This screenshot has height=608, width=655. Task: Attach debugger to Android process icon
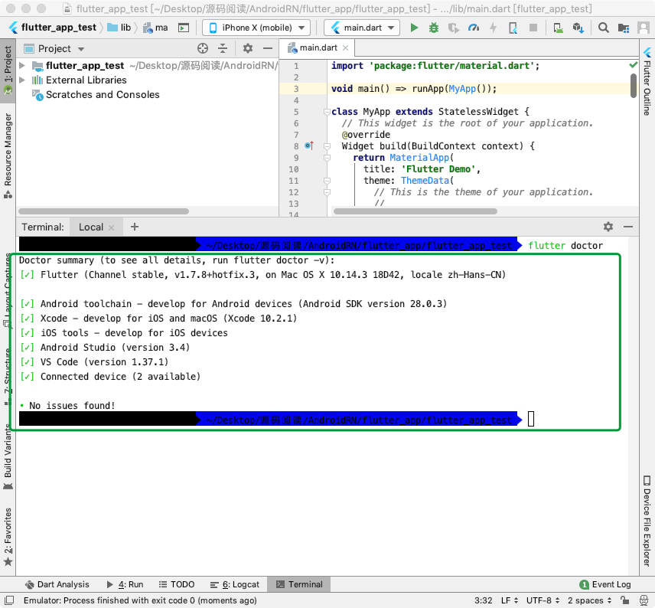[x=513, y=28]
